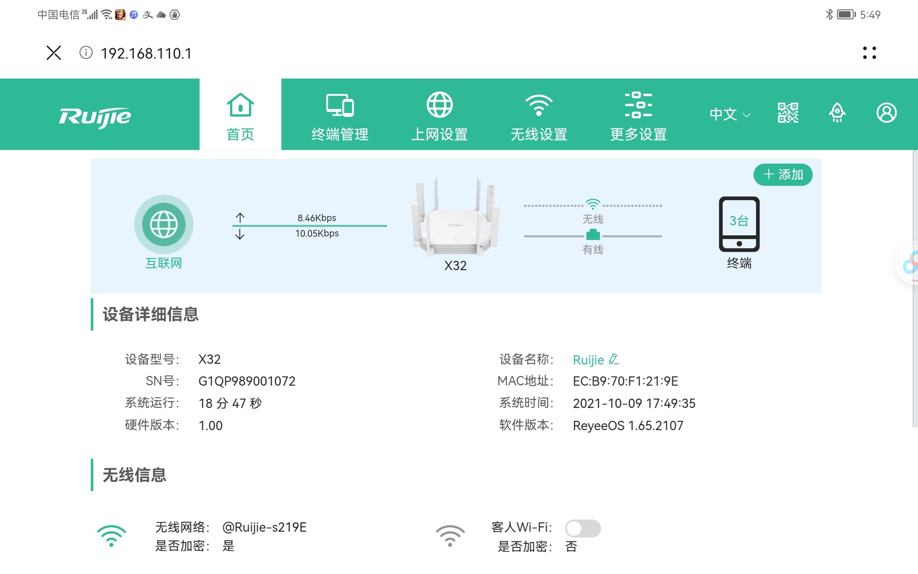Open the user account icon
Viewport: 918px width, 574px height.
pos(886,113)
